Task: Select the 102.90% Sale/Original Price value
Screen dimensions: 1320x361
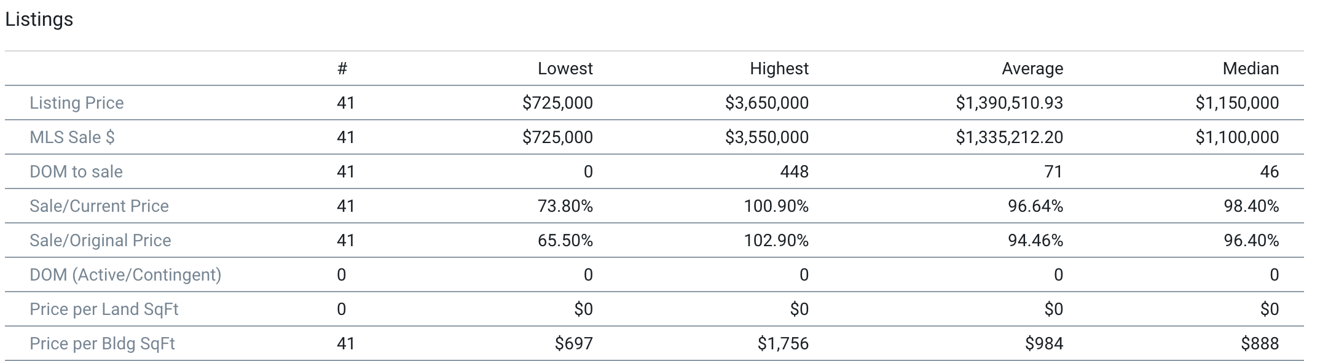Action: pyautogui.click(x=776, y=241)
